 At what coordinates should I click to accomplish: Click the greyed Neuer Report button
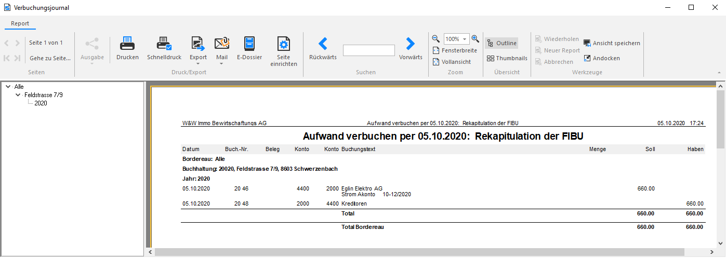[x=557, y=50]
